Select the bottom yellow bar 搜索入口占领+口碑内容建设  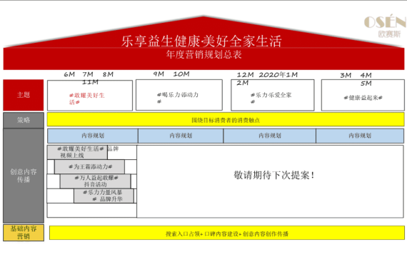[227, 233]
